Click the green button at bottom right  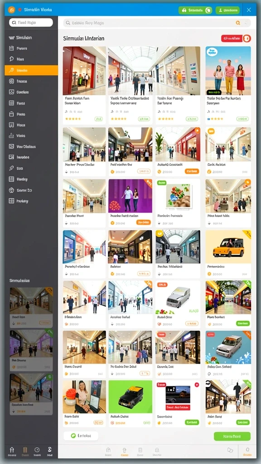tap(232, 436)
